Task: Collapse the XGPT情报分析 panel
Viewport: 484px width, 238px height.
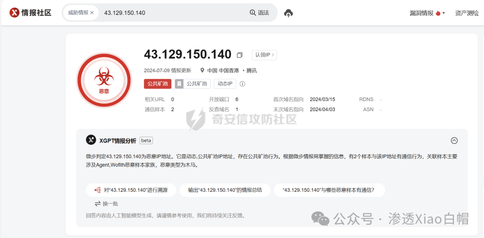Action: 454,140
